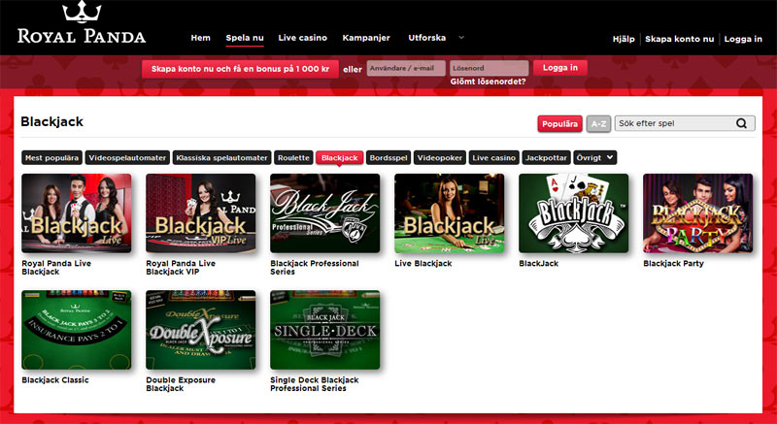Open Single Deck Blackjack thumbnail
Screen dimensions: 777x424
pos(325,330)
